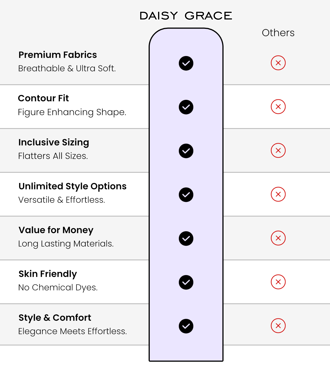
Task: Click the red X for Unlimited Style Options
Action: (x=278, y=194)
